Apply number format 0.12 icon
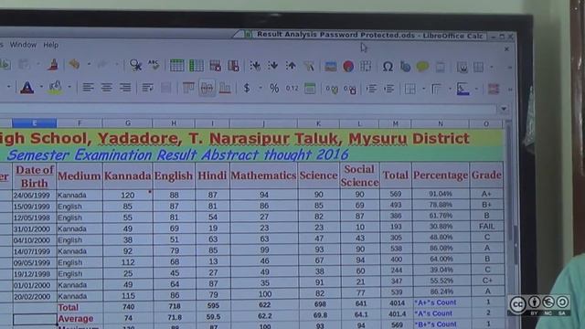This screenshot has height=329, width=585. coord(292,89)
